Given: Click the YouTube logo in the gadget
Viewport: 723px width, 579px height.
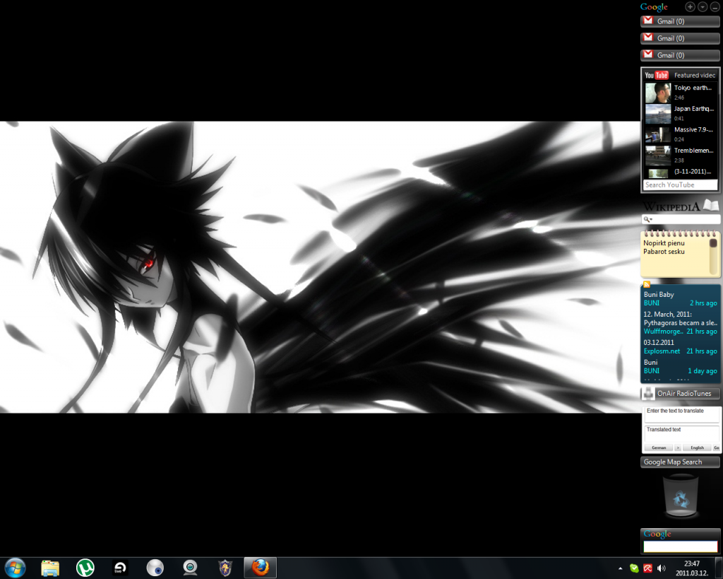Looking at the screenshot, I should (x=657, y=75).
